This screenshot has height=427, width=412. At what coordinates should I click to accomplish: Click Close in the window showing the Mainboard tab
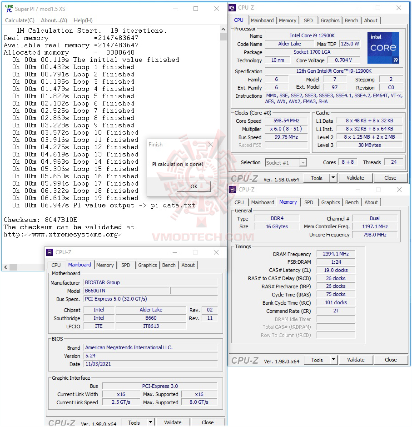coord(208,422)
